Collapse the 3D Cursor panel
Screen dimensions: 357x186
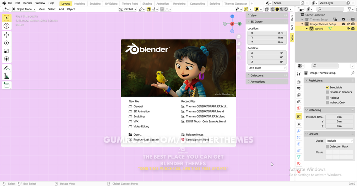point(249,22)
